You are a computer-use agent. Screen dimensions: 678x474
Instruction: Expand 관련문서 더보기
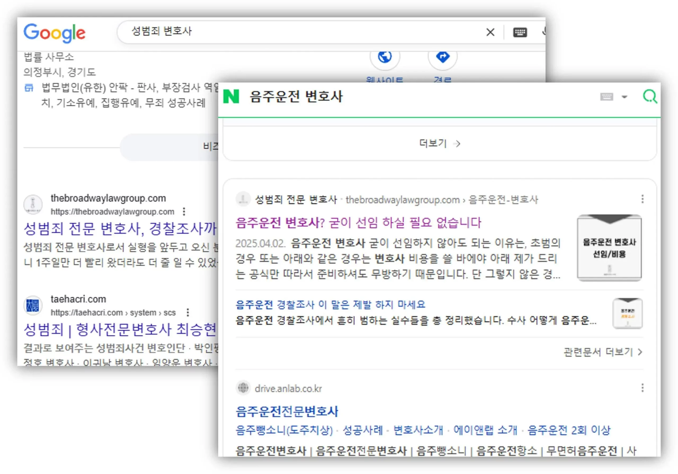click(603, 352)
